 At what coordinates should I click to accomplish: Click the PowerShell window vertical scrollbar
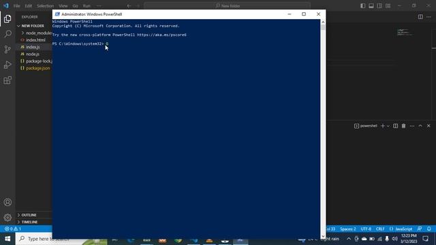tap(323, 129)
